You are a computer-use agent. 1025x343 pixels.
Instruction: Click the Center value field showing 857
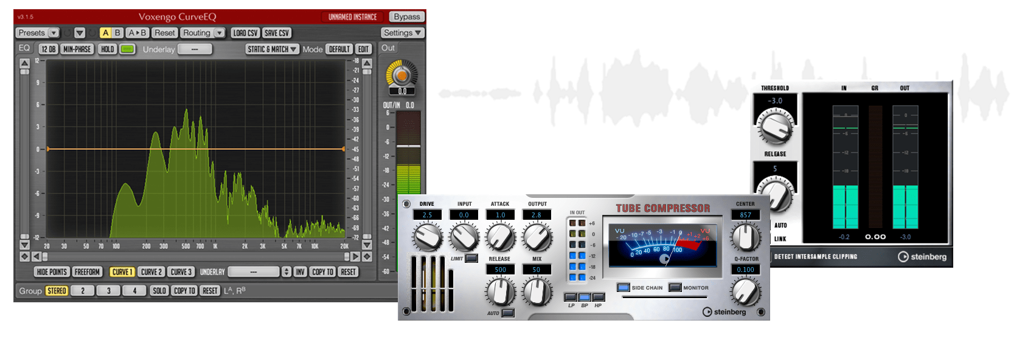pos(745,215)
